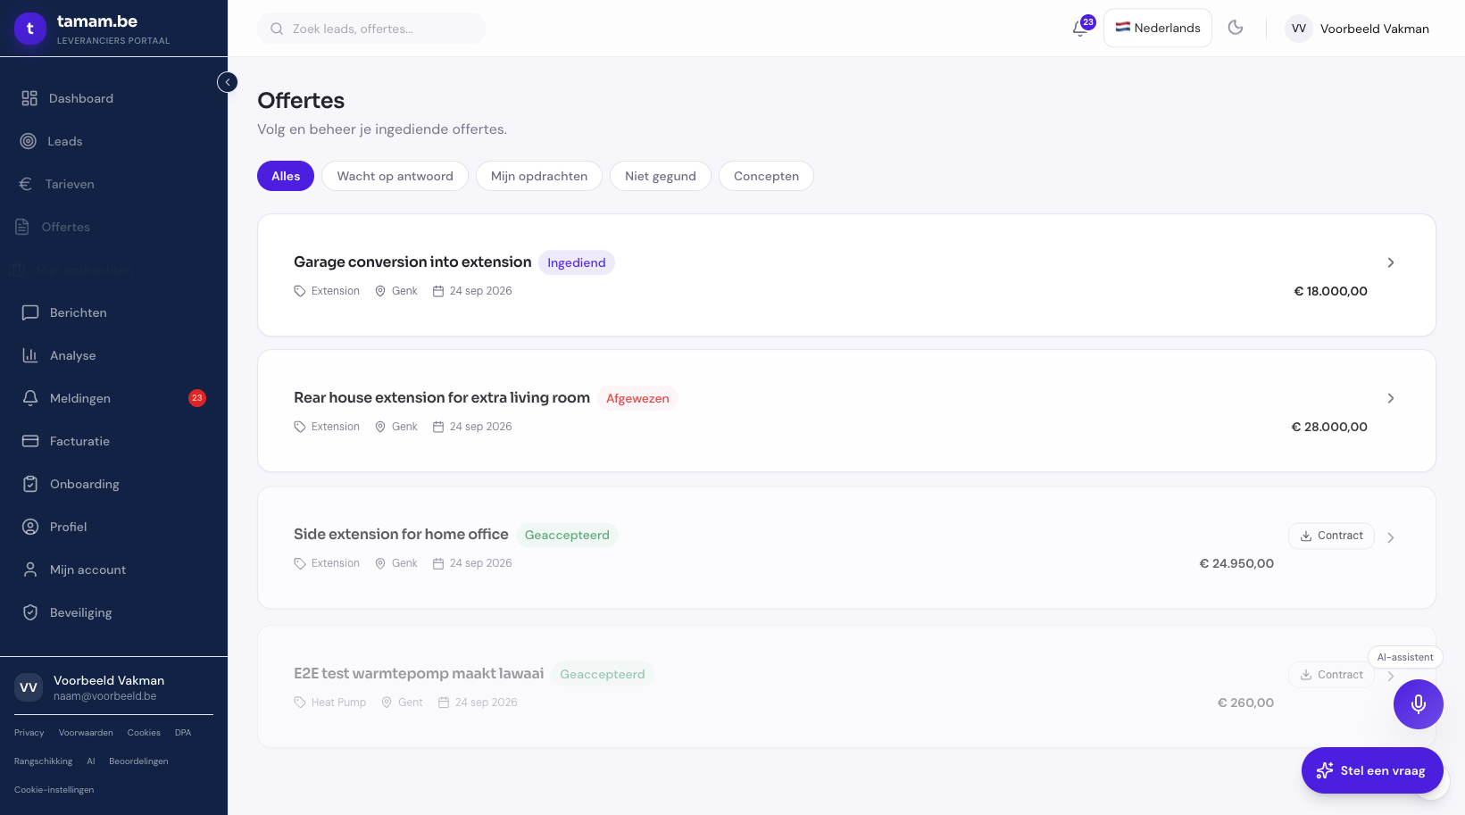This screenshot has width=1465, height=815.
Task: Show the Concepten tab
Action: 766,176
